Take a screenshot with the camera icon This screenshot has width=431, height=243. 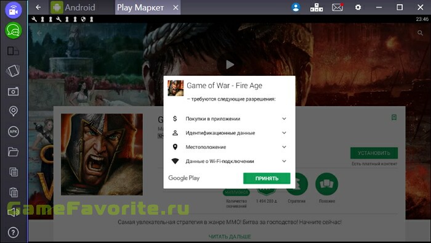click(13, 91)
